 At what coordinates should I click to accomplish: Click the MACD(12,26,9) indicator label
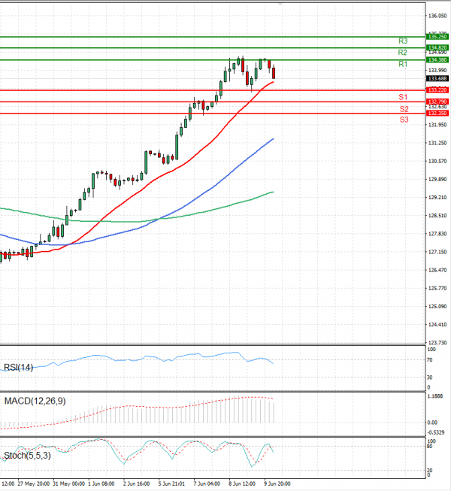click(35, 401)
